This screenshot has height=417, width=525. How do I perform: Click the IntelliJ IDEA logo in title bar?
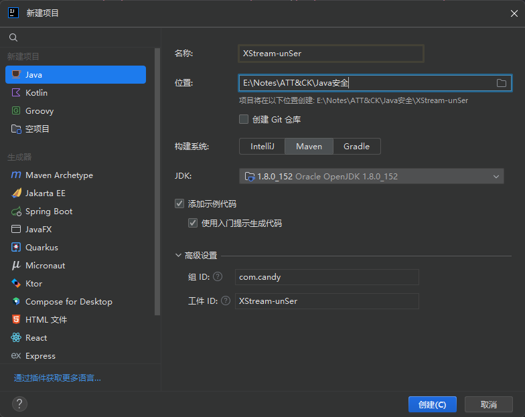point(13,13)
